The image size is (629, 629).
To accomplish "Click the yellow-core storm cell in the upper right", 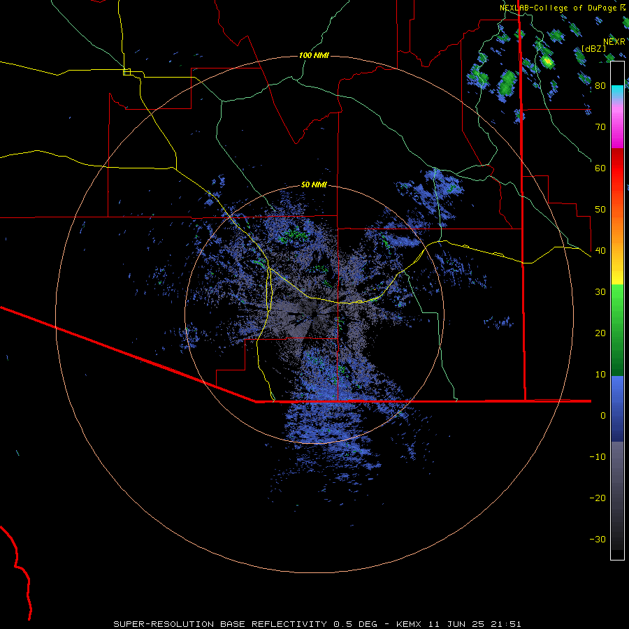I will (x=547, y=62).
